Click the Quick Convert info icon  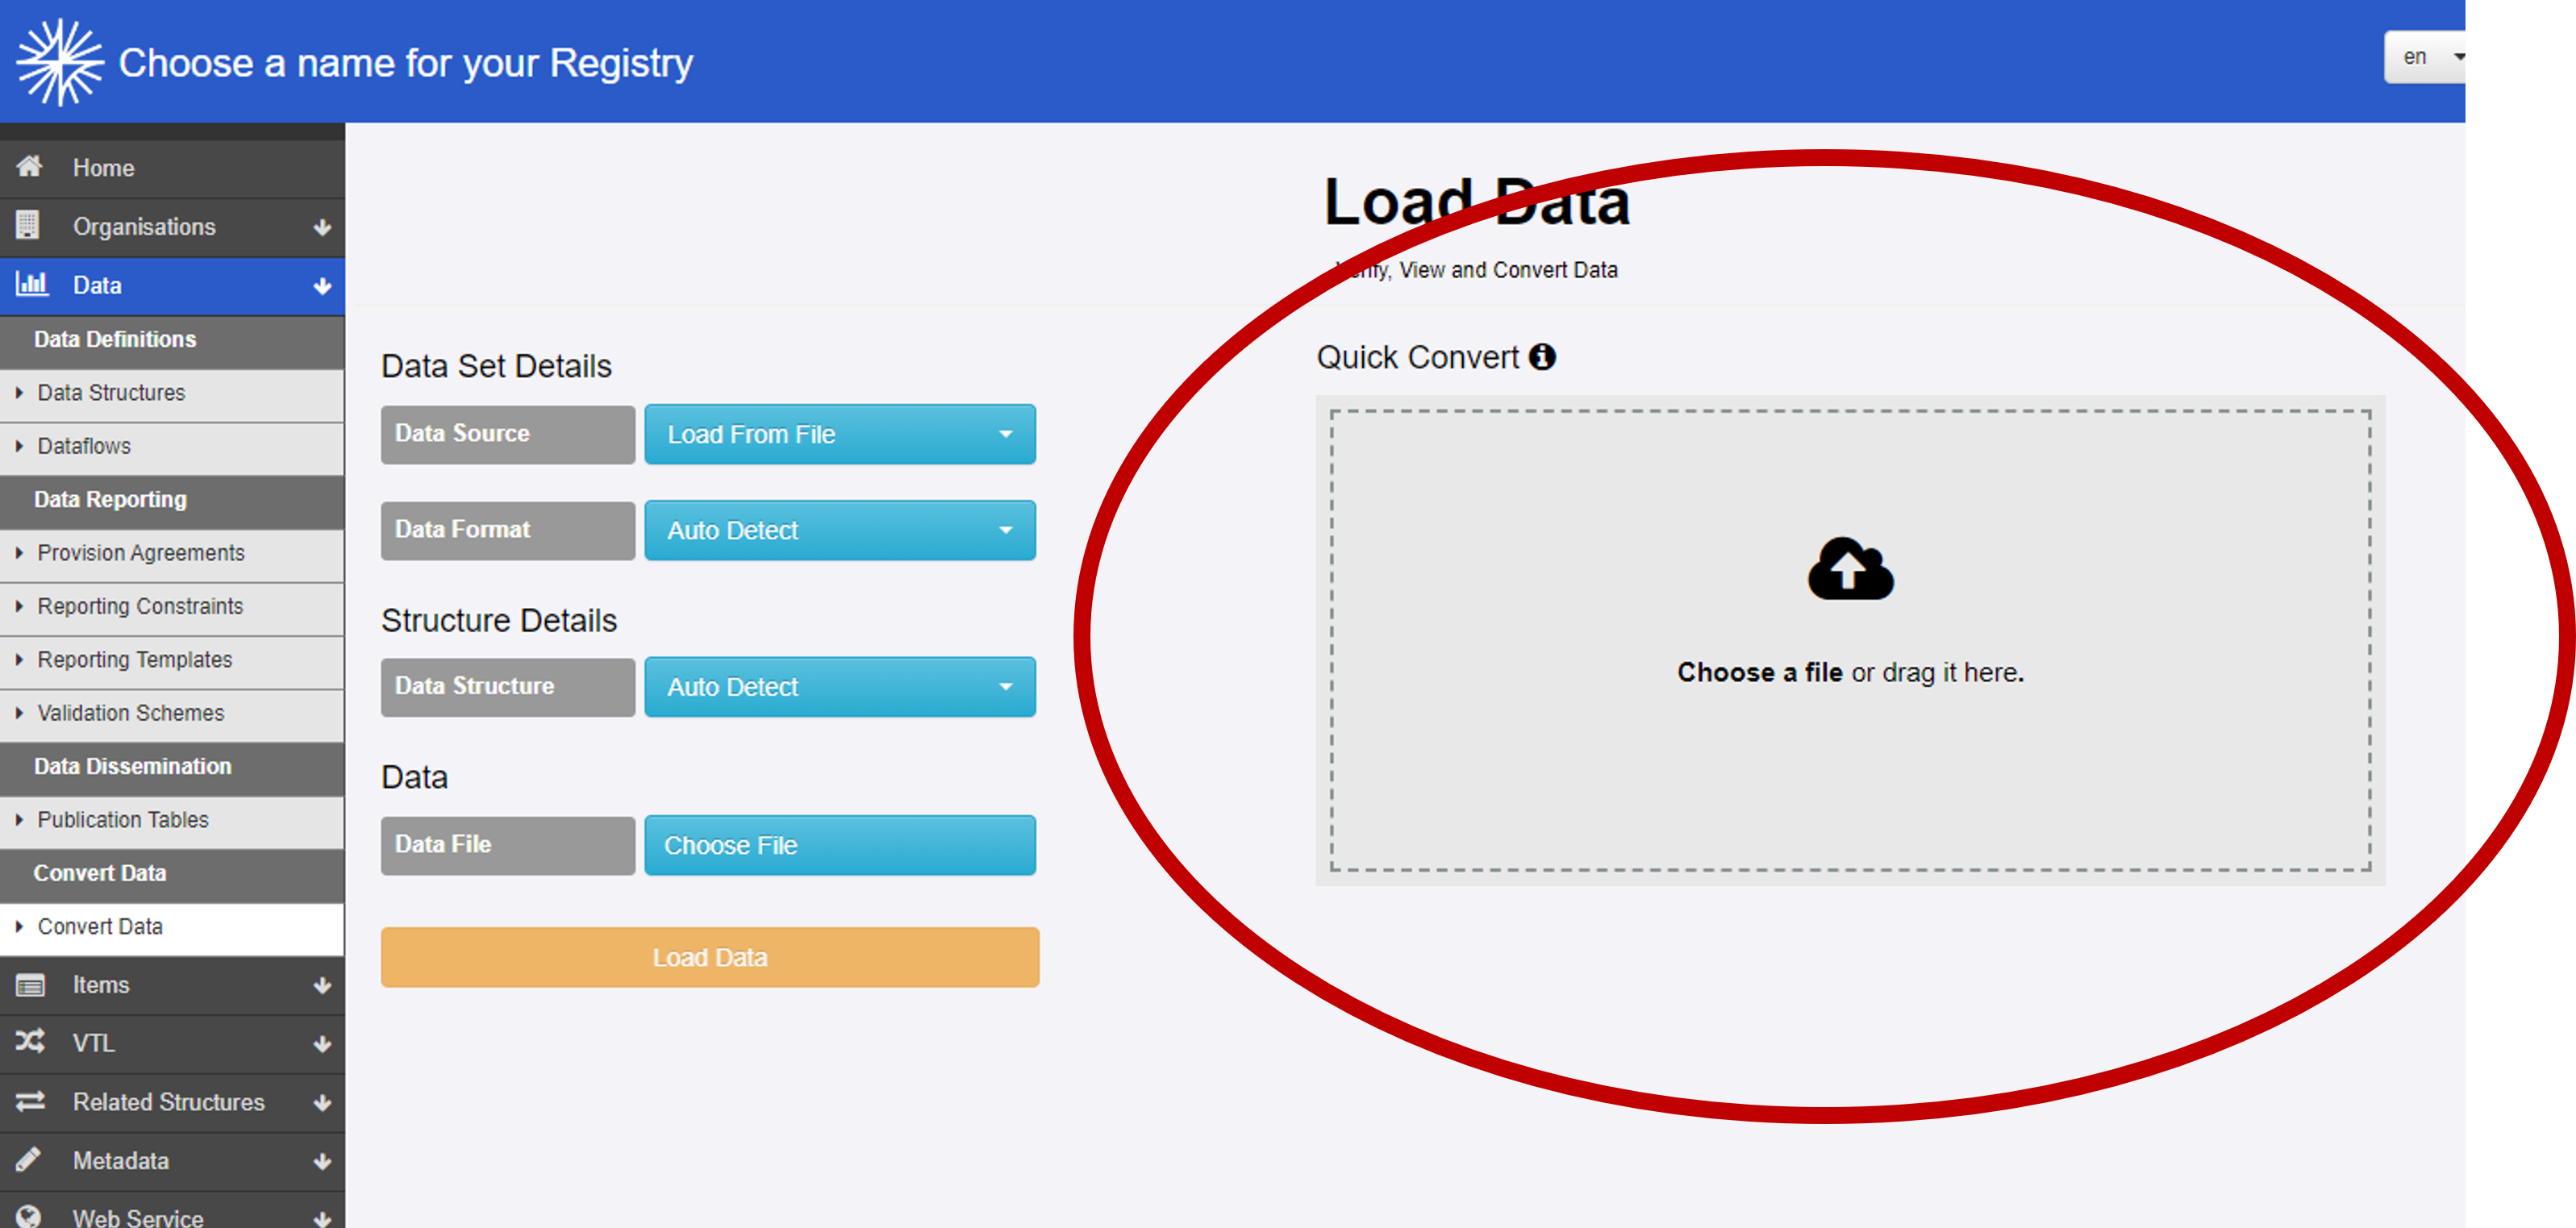coord(1542,357)
